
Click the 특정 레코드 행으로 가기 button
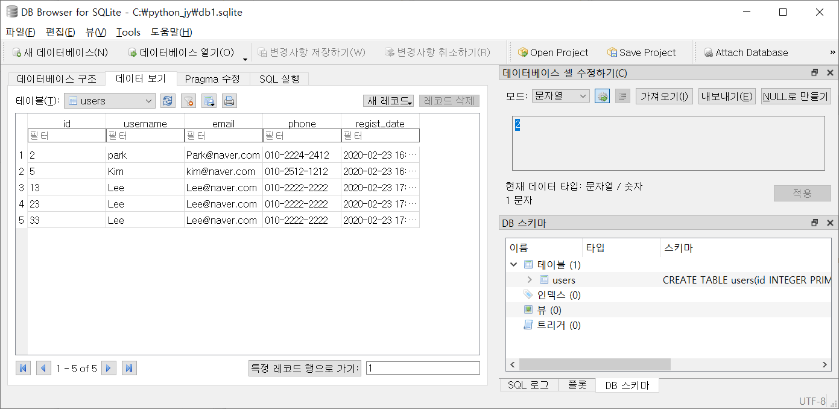tap(305, 368)
